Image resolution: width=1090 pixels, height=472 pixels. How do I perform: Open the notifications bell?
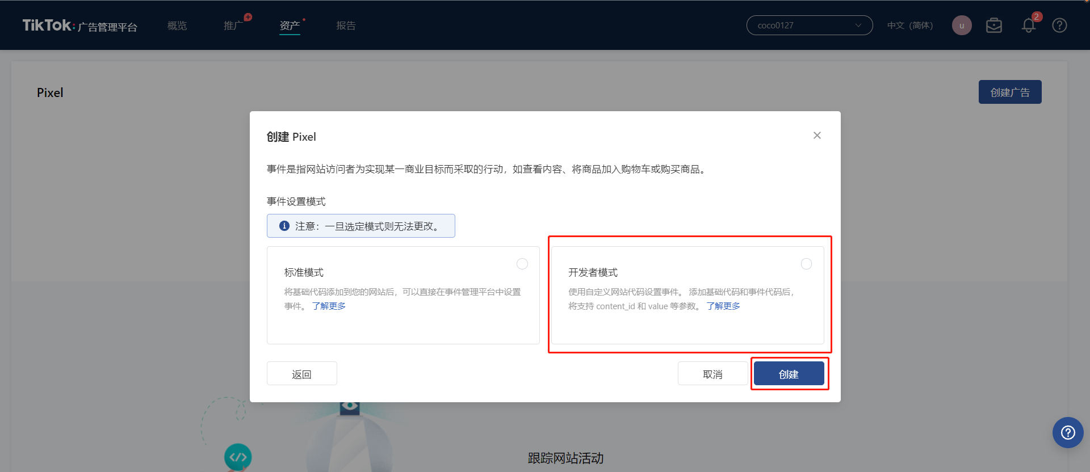(x=1029, y=26)
